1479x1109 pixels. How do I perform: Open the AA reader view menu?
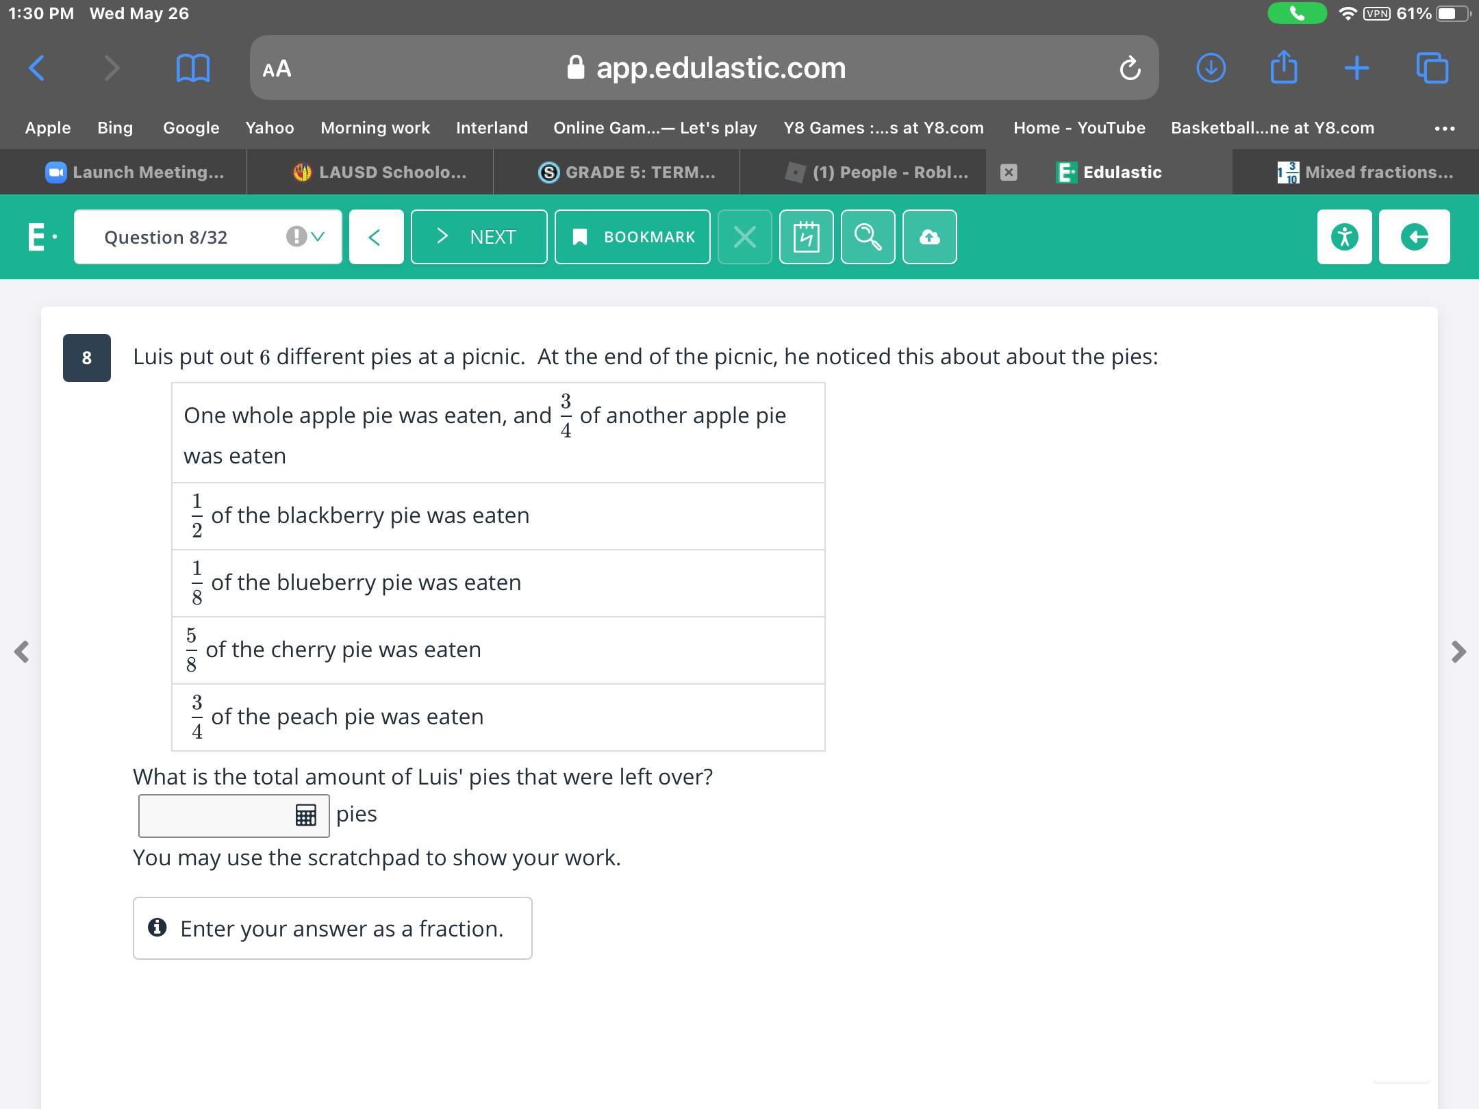pos(277,68)
